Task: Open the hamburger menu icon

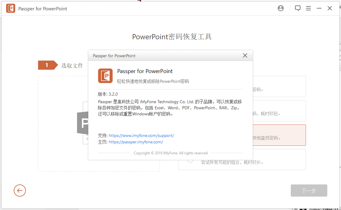Action: coord(308,8)
